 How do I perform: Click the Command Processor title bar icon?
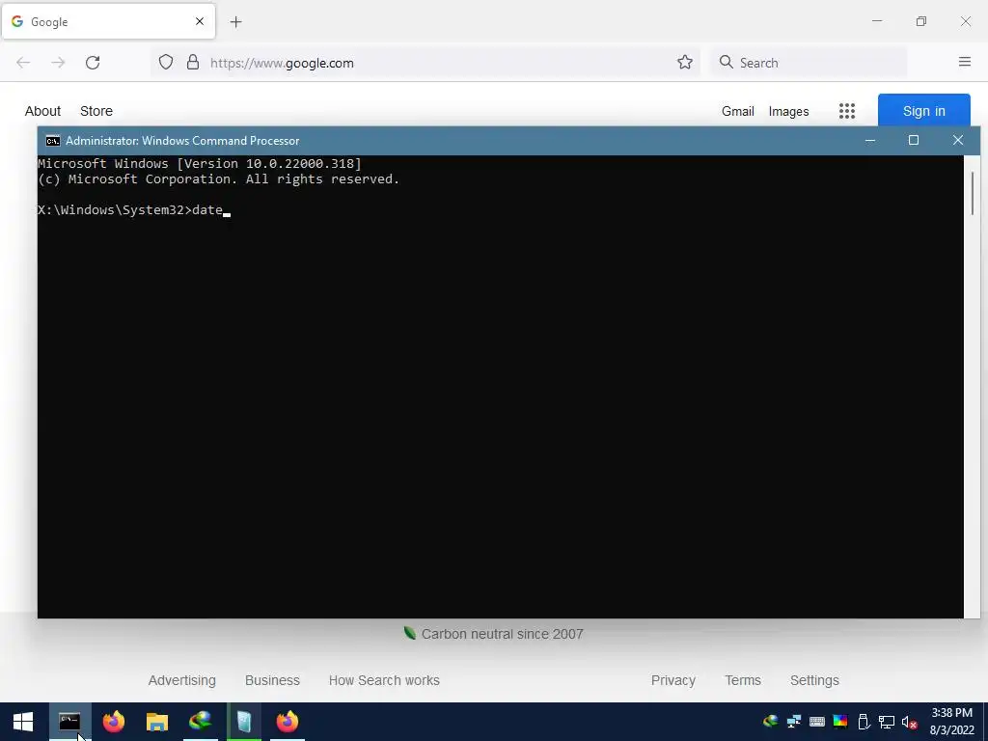pyautogui.click(x=53, y=141)
